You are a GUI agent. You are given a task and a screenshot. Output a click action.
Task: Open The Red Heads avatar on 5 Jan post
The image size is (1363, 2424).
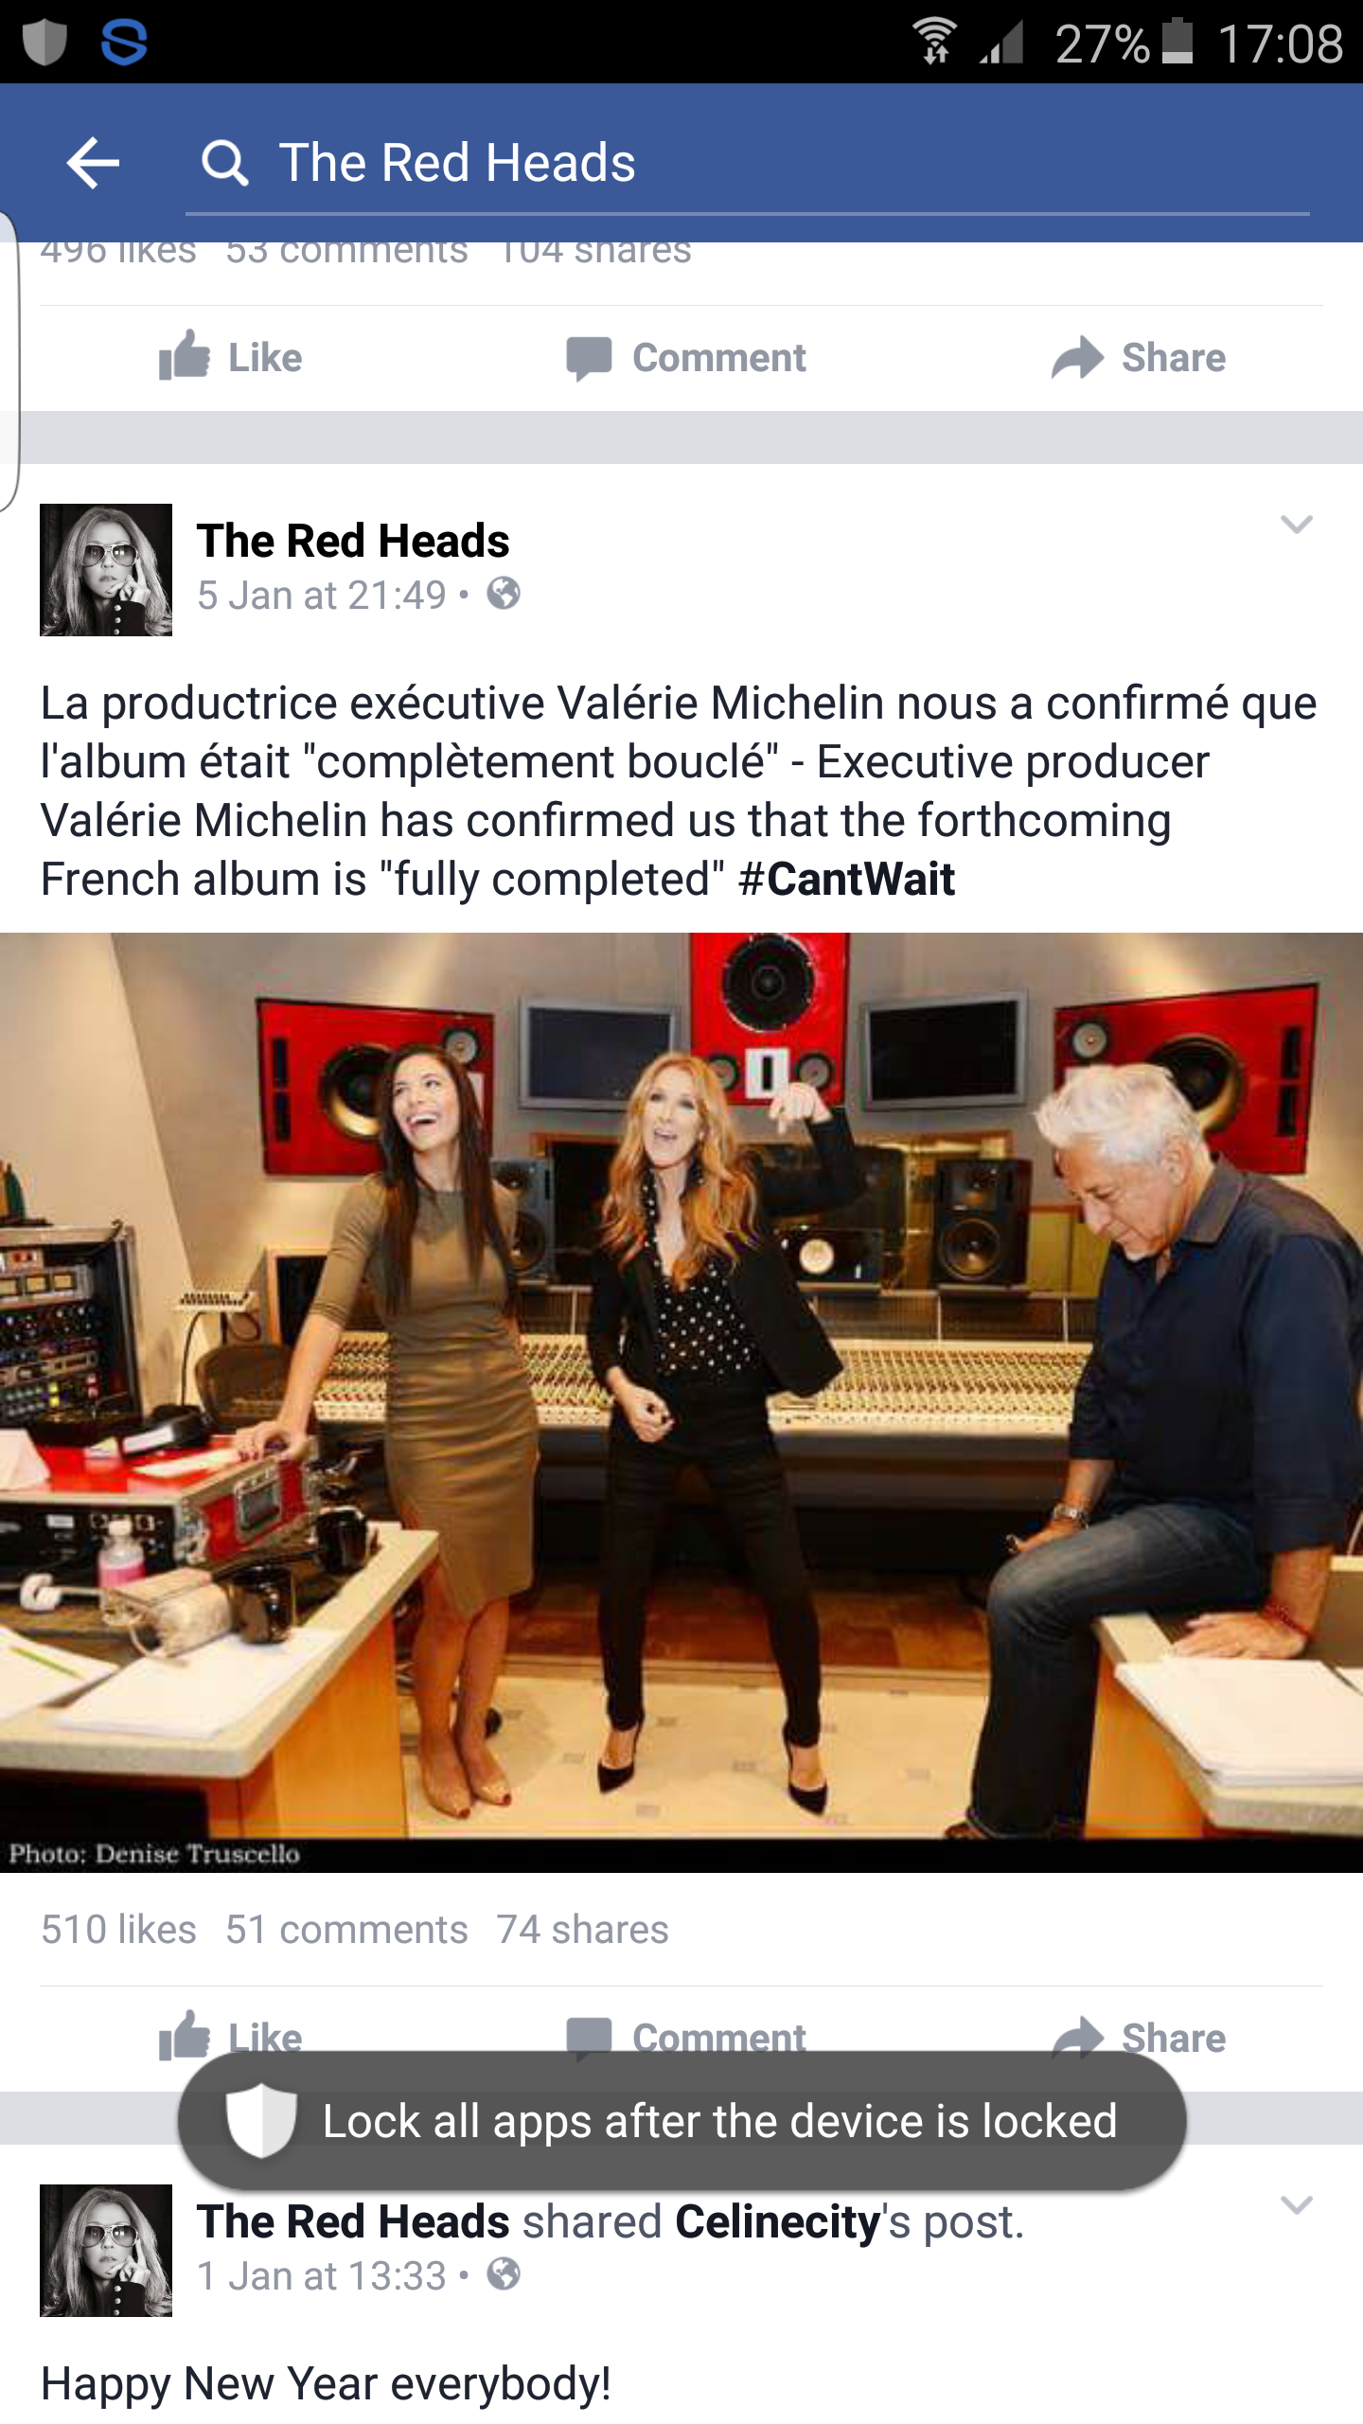[106, 570]
